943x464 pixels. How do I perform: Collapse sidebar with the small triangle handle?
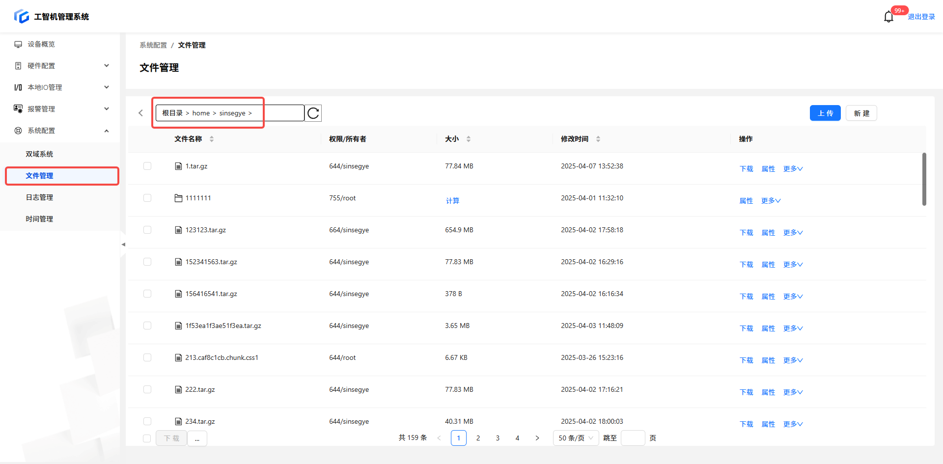[x=123, y=244]
